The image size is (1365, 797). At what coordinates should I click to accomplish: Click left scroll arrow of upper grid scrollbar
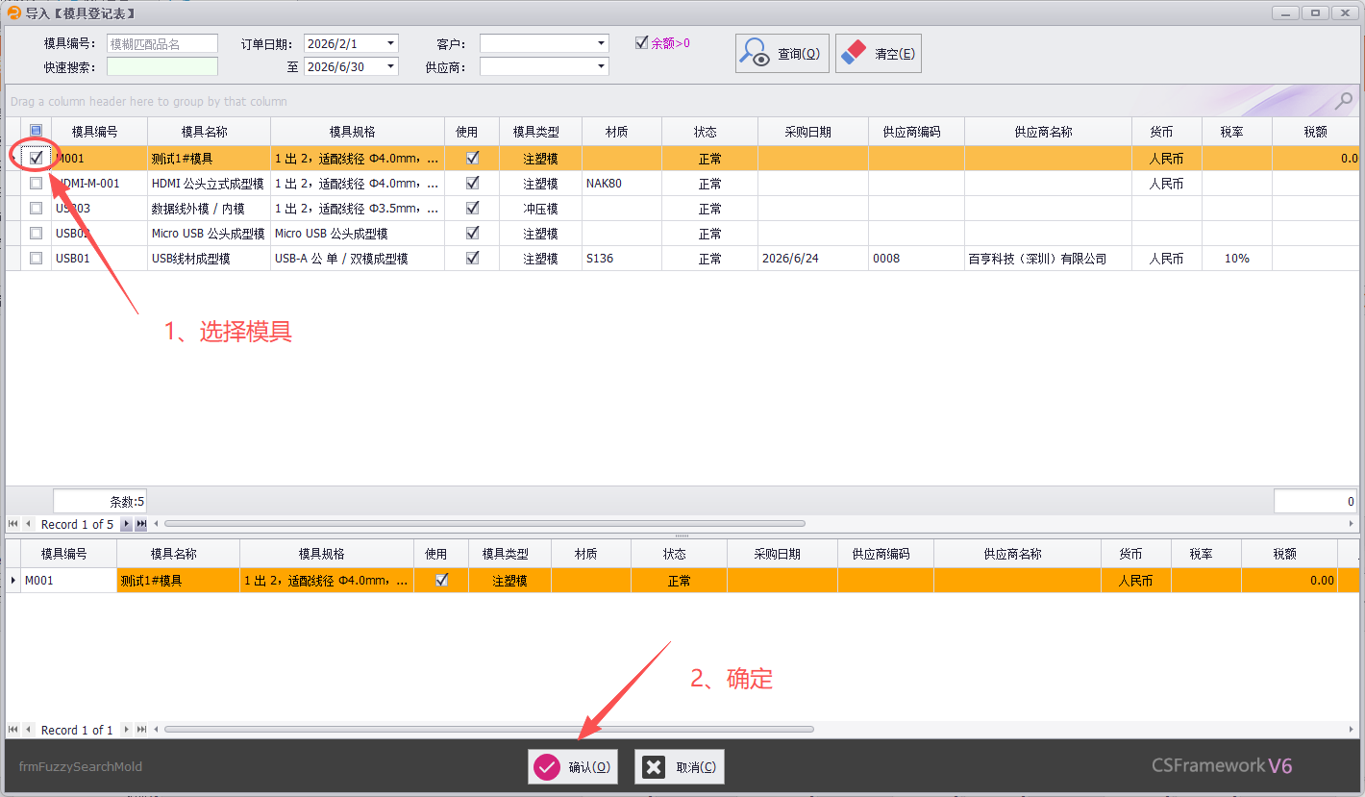pos(158,524)
